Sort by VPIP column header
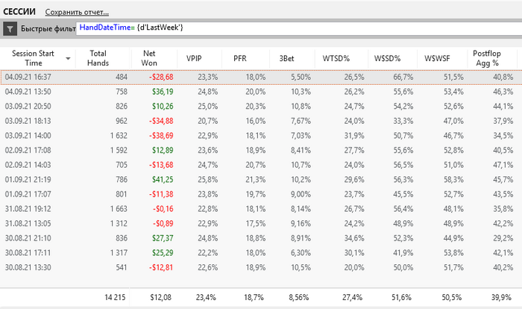 (x=194, y=59)
